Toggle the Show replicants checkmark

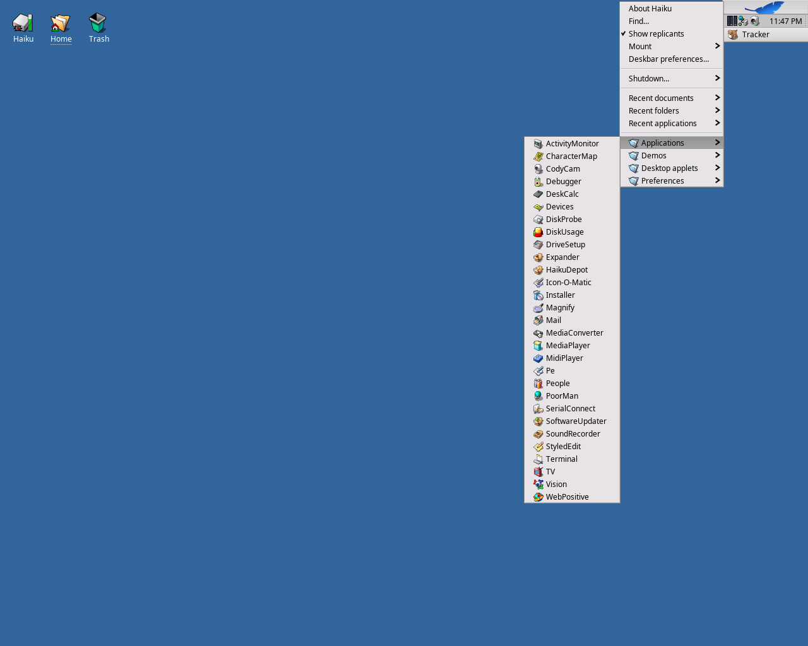pyautogui.click(x=624, y=33)
